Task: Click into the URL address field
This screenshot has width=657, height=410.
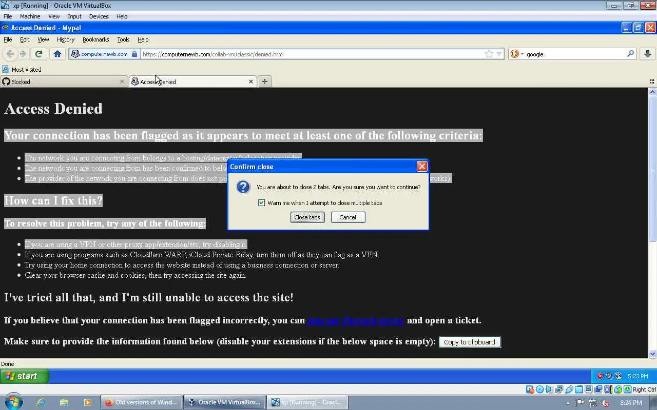Action: coord(312,54)
